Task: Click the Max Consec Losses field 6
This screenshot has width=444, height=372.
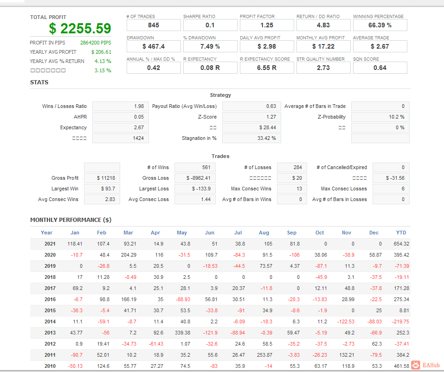Action: click(391, 189)
